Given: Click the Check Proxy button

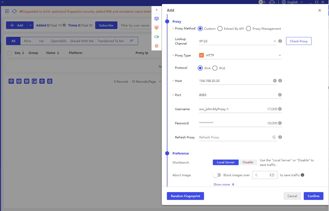Looking at the screenshot, I should click(x=298, y=41).
